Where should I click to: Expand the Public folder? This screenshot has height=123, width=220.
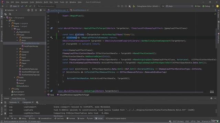(14, 78)
